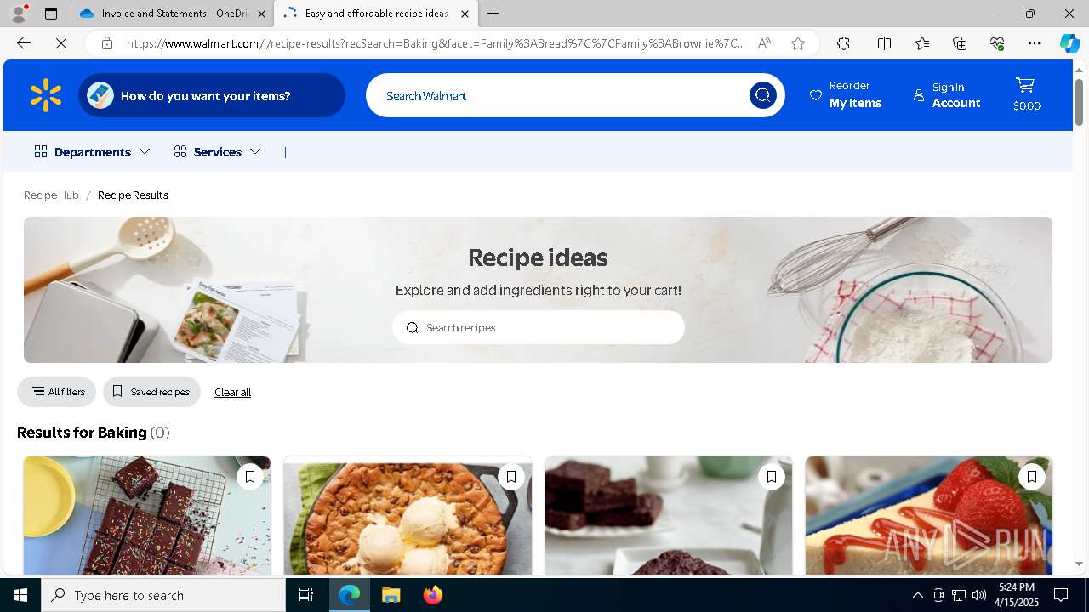Screen dimensions: 1089x612
Task: Save the sprinkle brownies recipe bookmark
Action: (x=250, y=477)
